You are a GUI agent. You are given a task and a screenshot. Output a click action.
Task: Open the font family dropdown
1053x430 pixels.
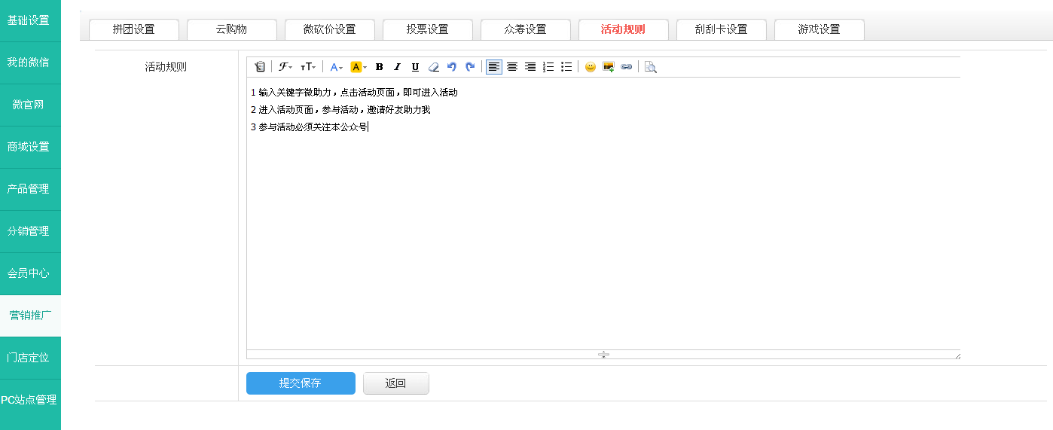point(285,67)
